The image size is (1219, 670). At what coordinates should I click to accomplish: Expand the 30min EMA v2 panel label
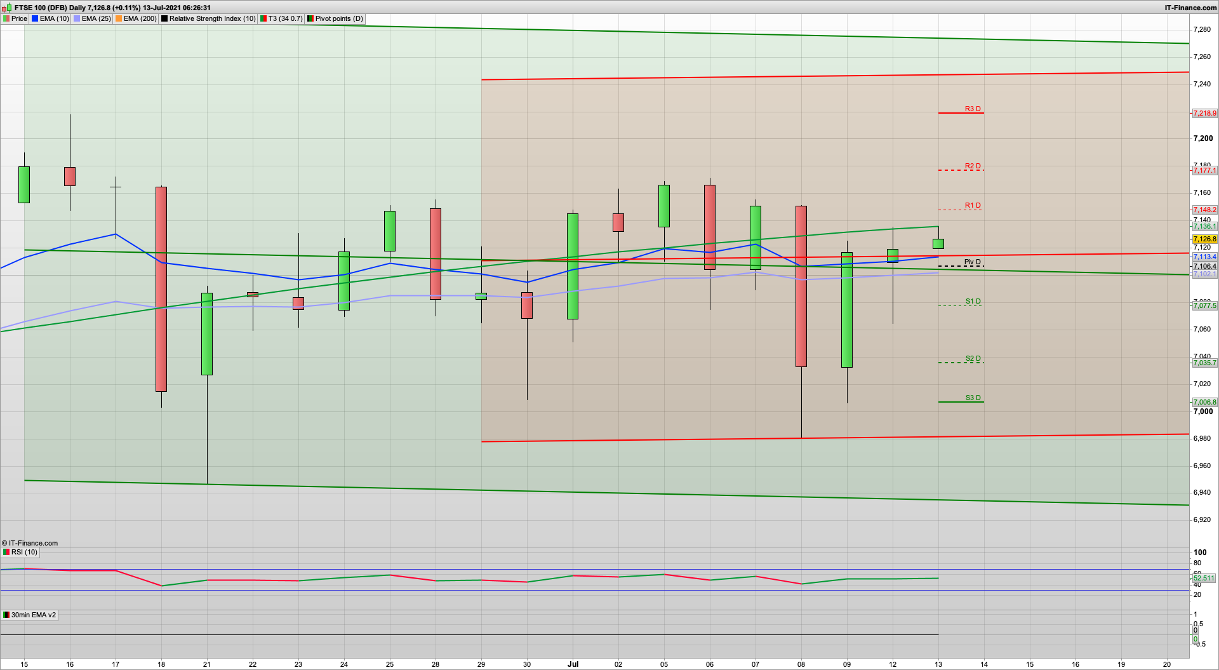33,615
